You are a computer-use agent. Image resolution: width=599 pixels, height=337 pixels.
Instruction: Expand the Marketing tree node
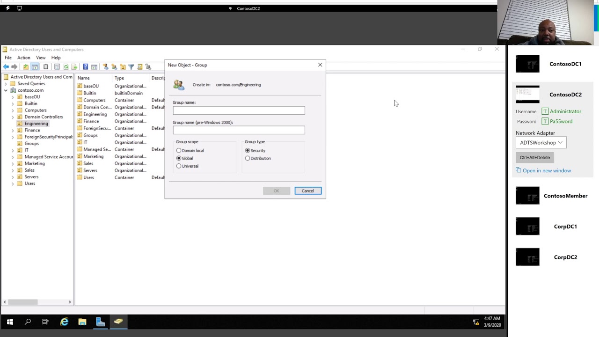click(x=13, y=164)
